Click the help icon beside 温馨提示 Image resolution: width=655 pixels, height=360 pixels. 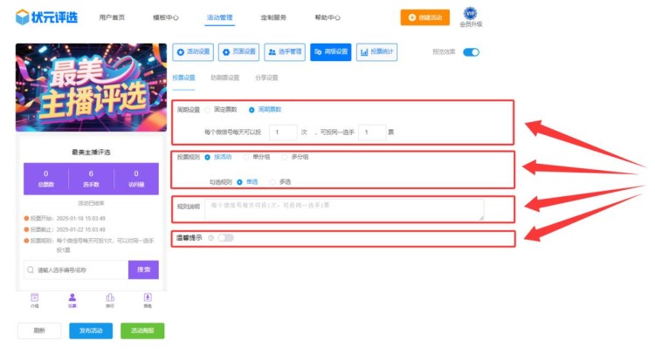tap(210, 237)
